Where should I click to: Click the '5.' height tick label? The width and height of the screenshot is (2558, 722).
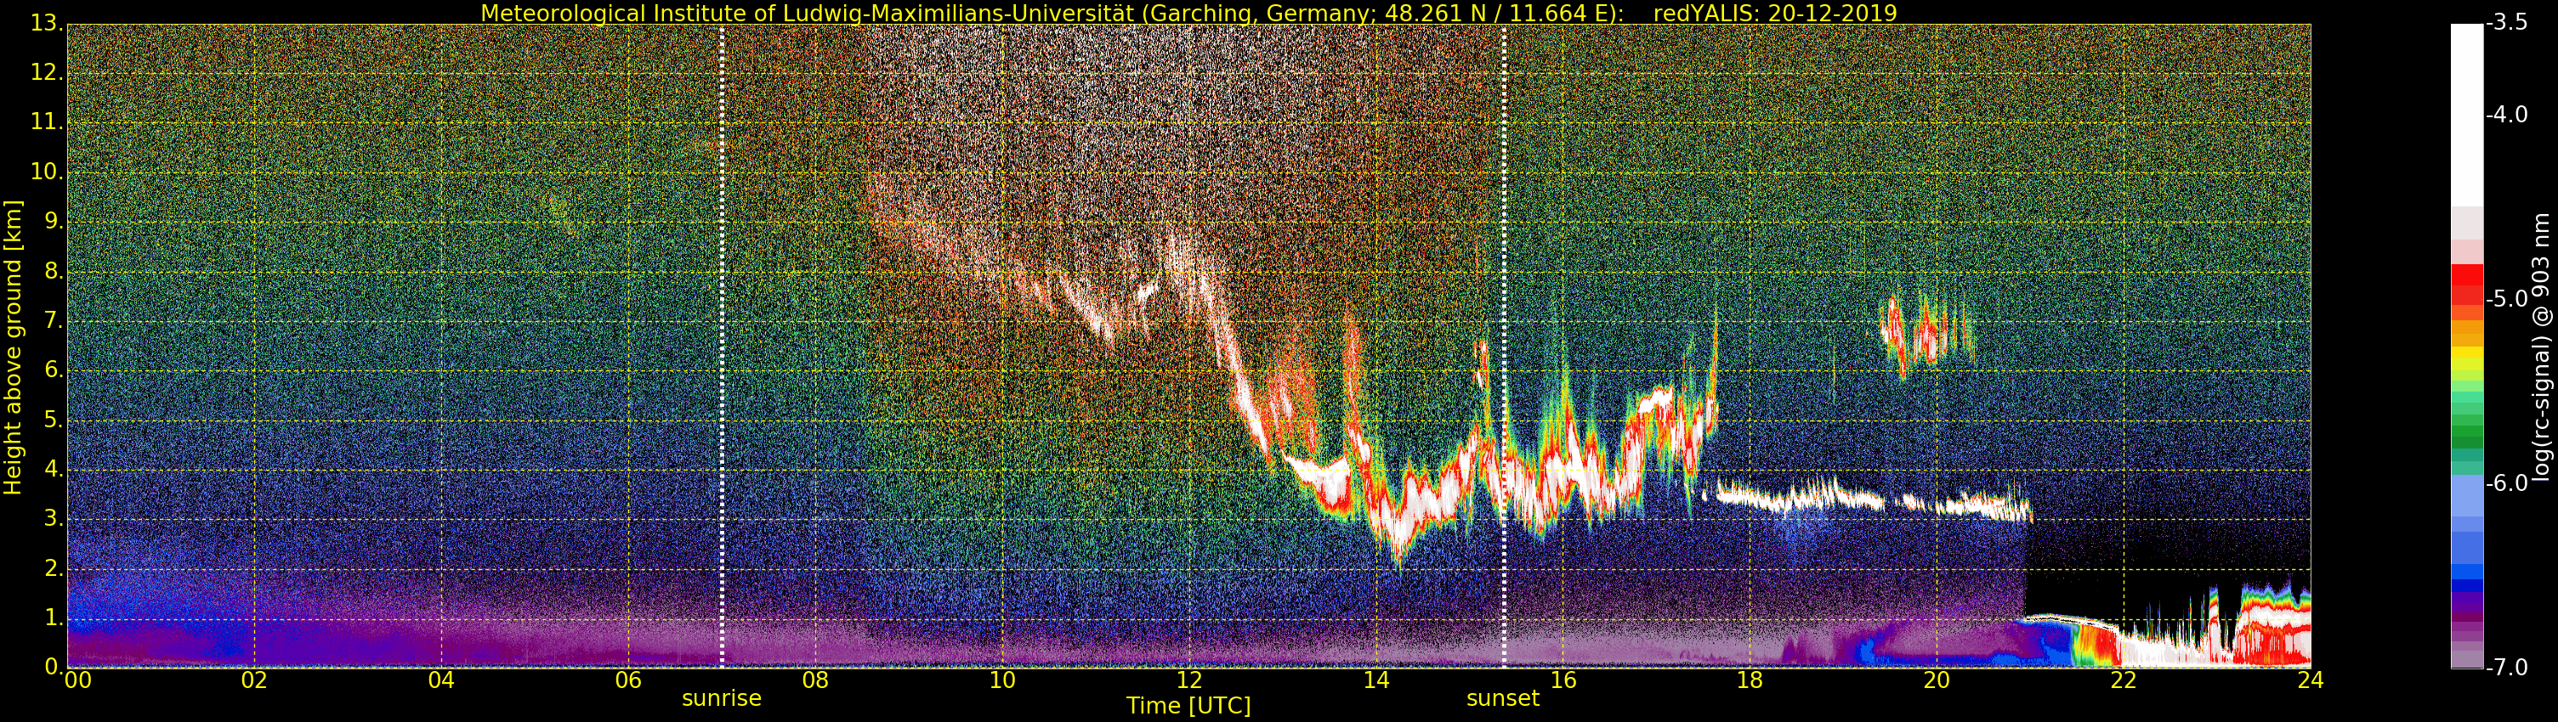[54, 420]
